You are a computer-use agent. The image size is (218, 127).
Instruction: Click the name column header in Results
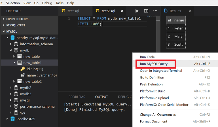pyautogui.click(x=179, y=20)
